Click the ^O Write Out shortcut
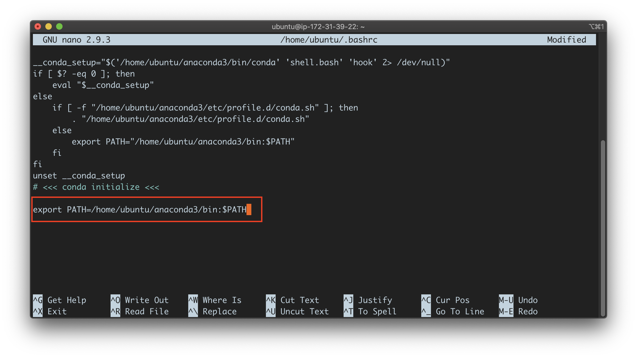 140,300
